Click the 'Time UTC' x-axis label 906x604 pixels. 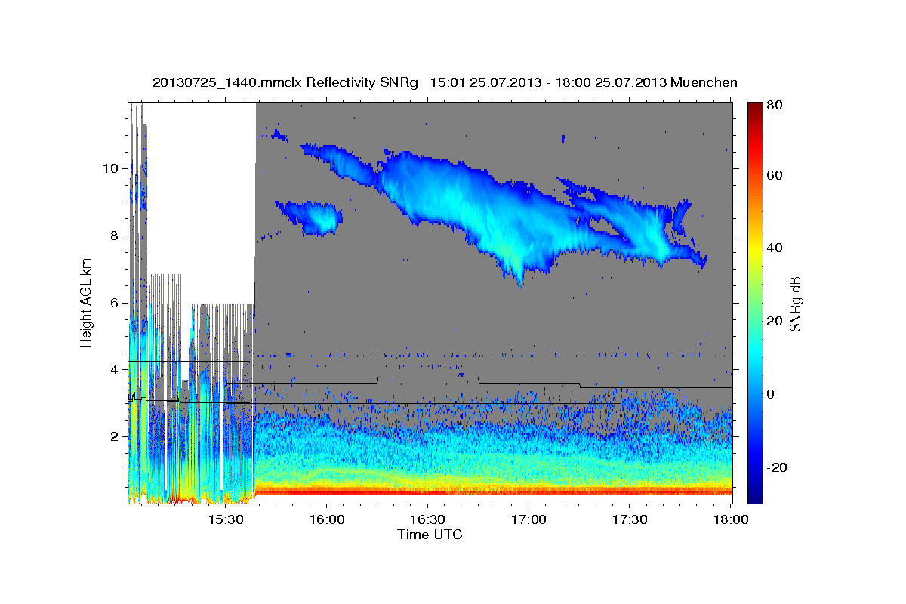430,535
